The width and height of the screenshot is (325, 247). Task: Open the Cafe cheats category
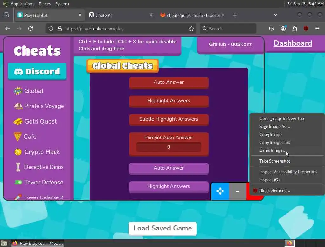(25, 137)
